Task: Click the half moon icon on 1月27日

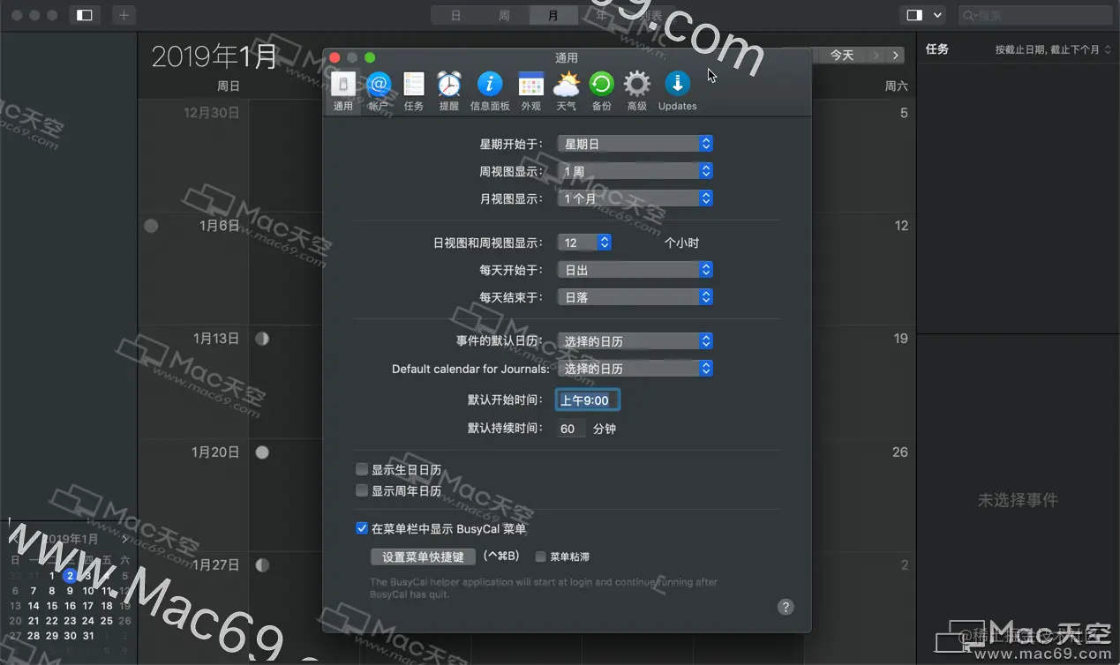Action: point(262,565)
